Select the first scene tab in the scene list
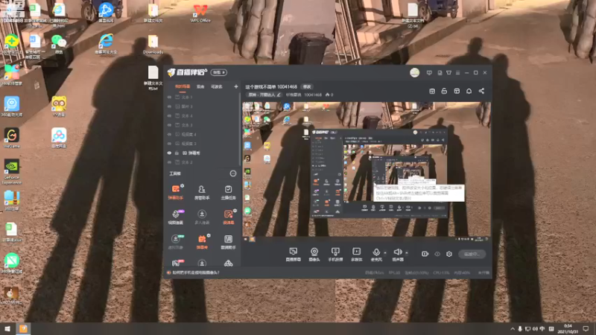596x335 pixels. pos(183,86)
